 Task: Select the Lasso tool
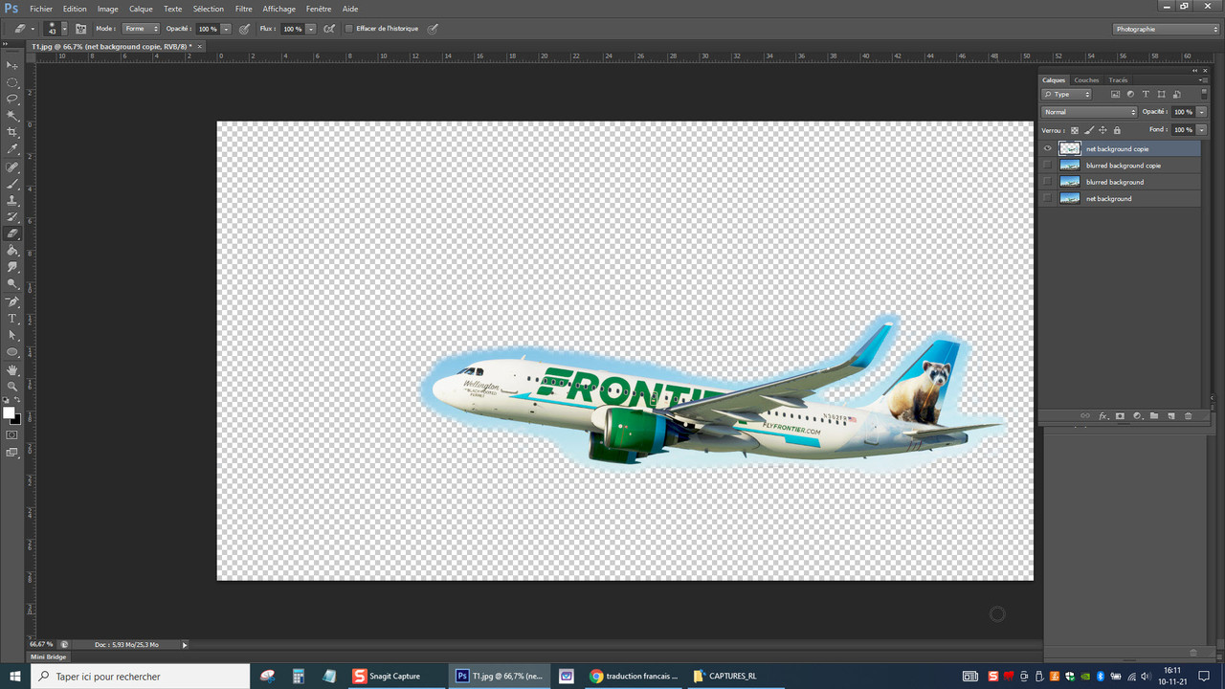click(12, 99)
